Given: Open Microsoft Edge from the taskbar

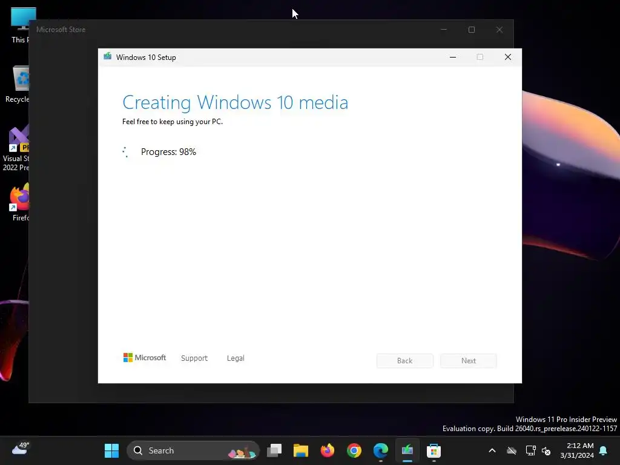Looking at the screenshot, I should 380,450.
